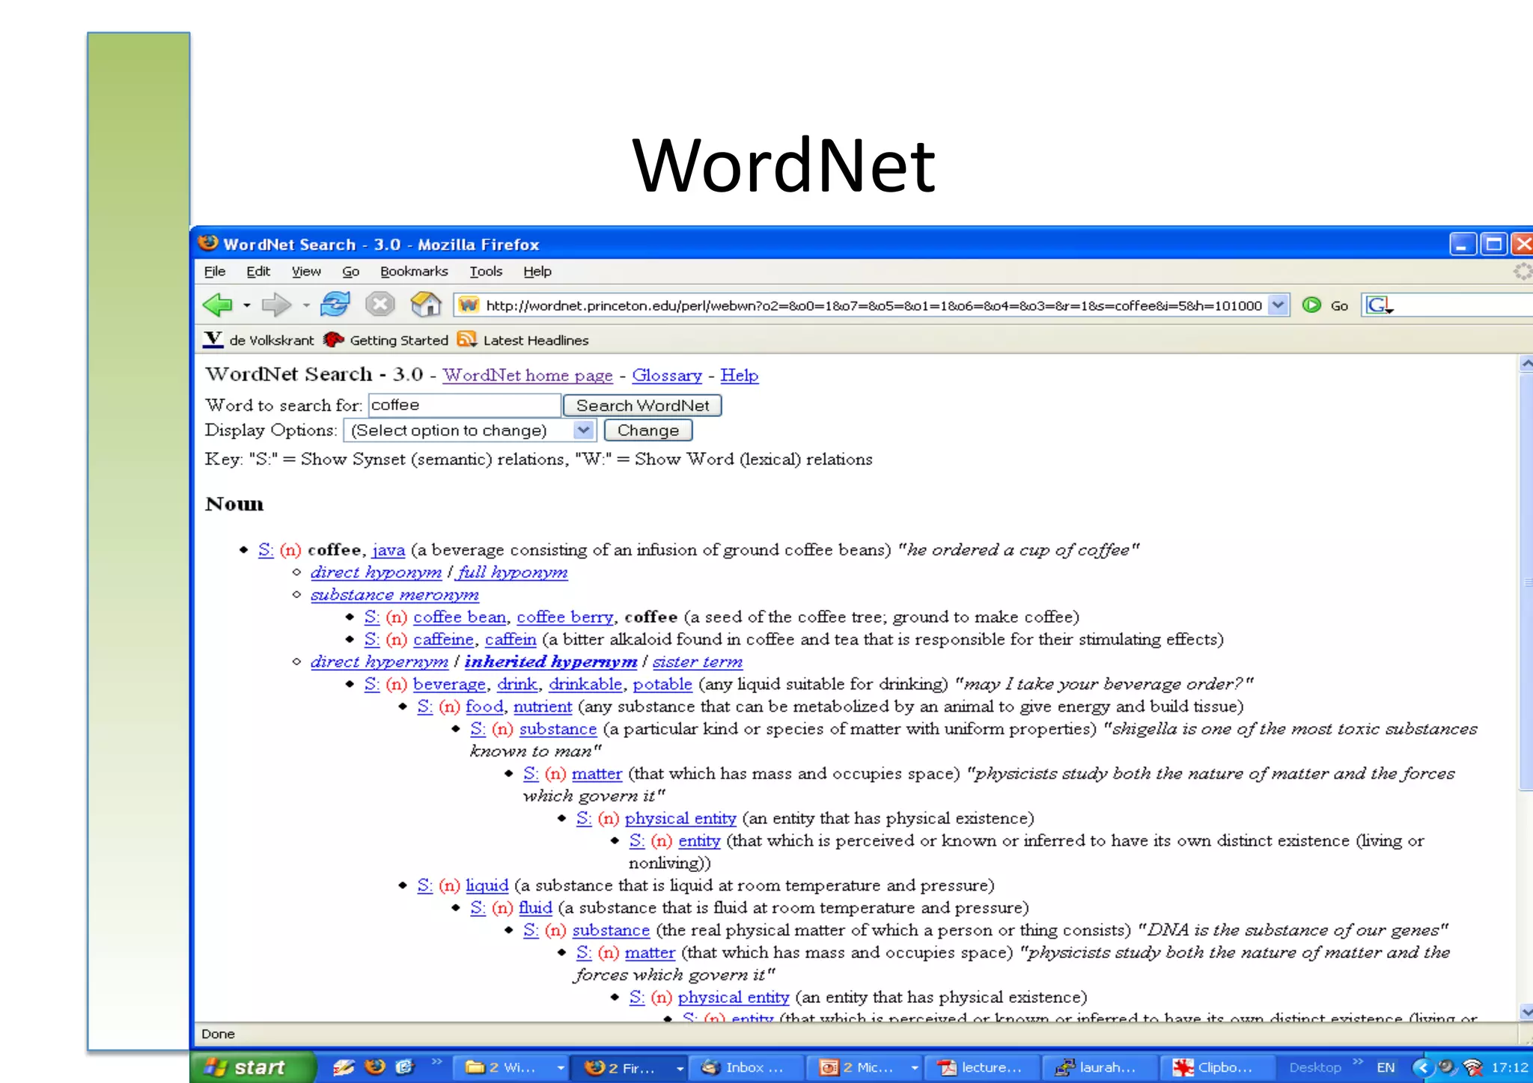
Task: Open the Glossary link
Action: 667,375
